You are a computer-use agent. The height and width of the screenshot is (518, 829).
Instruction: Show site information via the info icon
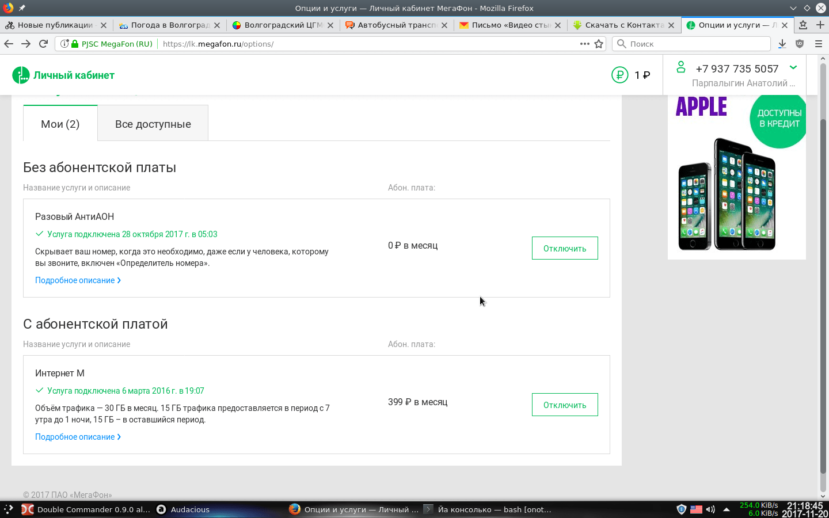tap(64, 44)
